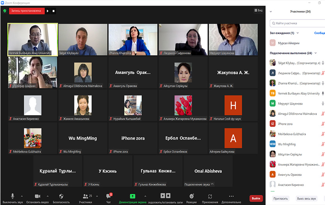Open the Apps icon in toolbar

tap(210, 196)
